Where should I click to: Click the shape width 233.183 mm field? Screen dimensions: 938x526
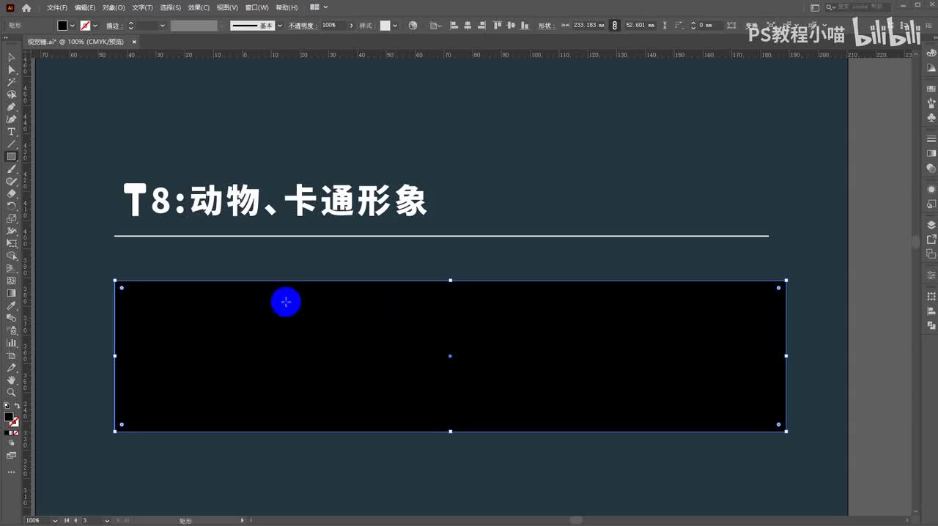coord(589,26)
